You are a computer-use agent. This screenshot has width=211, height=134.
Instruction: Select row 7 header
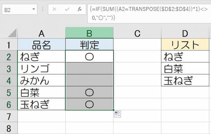(9, 116)
